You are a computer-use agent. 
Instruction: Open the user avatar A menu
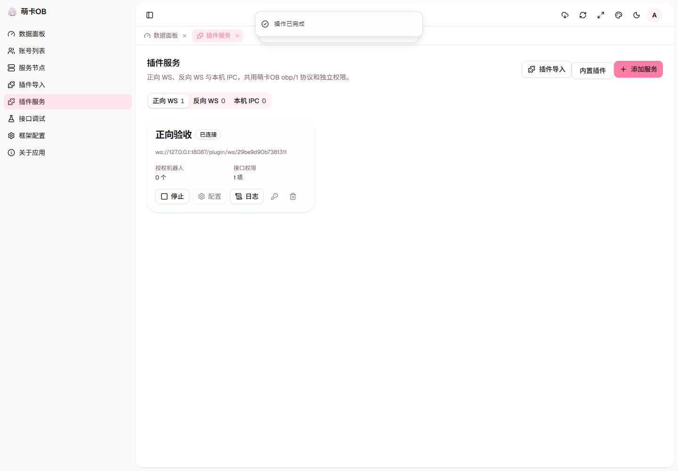point(654,15)
